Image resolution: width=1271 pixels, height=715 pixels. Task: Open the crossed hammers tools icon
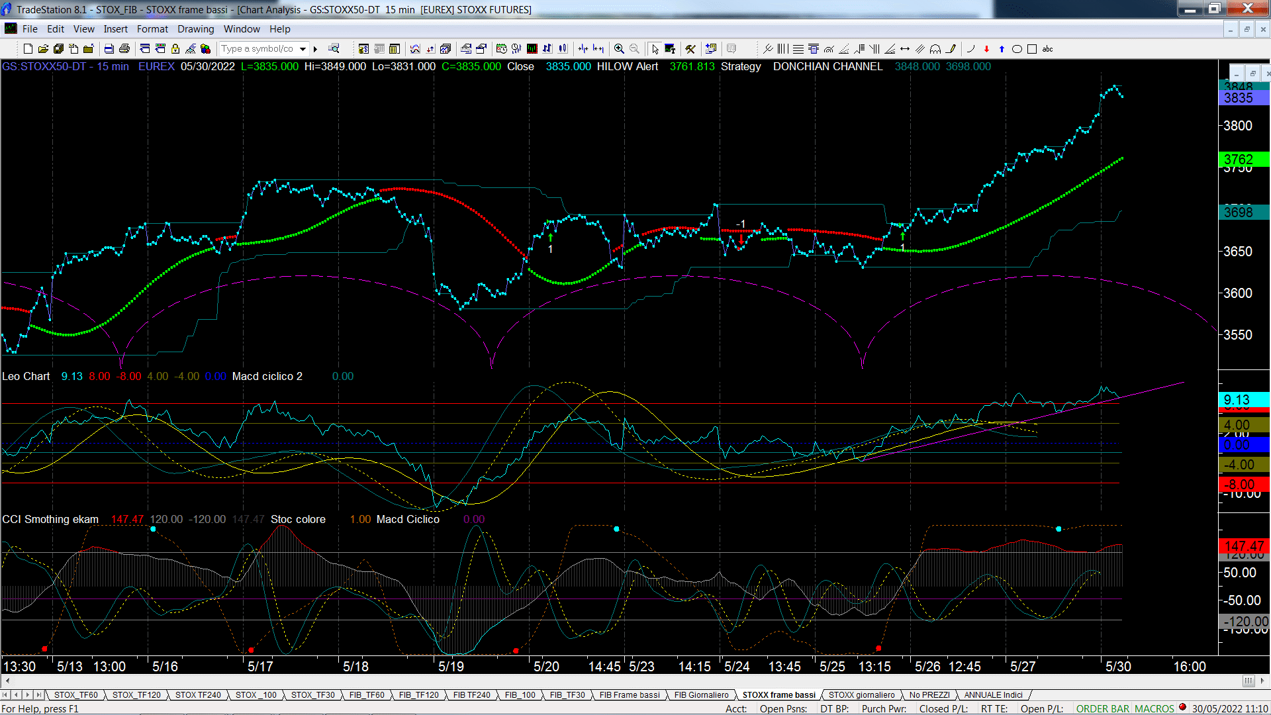pos(690,48)
